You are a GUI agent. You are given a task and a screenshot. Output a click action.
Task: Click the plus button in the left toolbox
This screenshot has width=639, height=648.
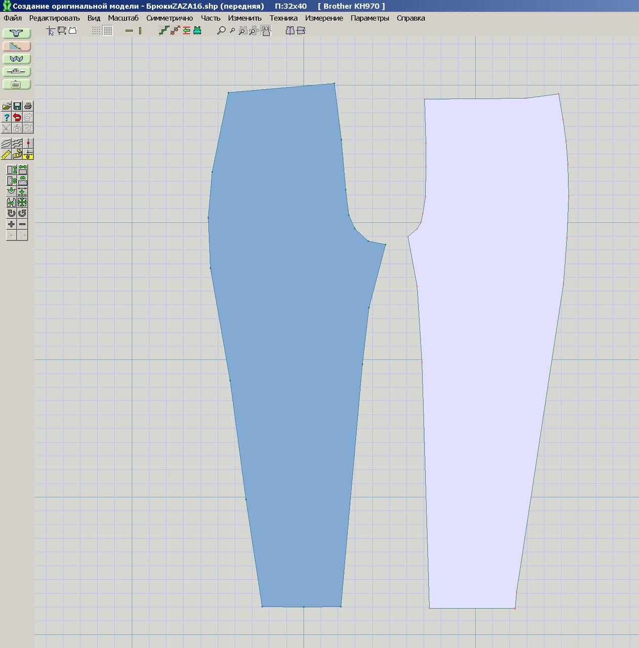[11, 224]
